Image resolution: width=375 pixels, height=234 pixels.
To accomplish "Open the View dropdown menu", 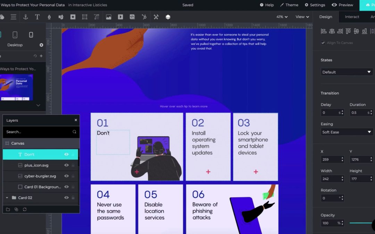I will 302,17.
